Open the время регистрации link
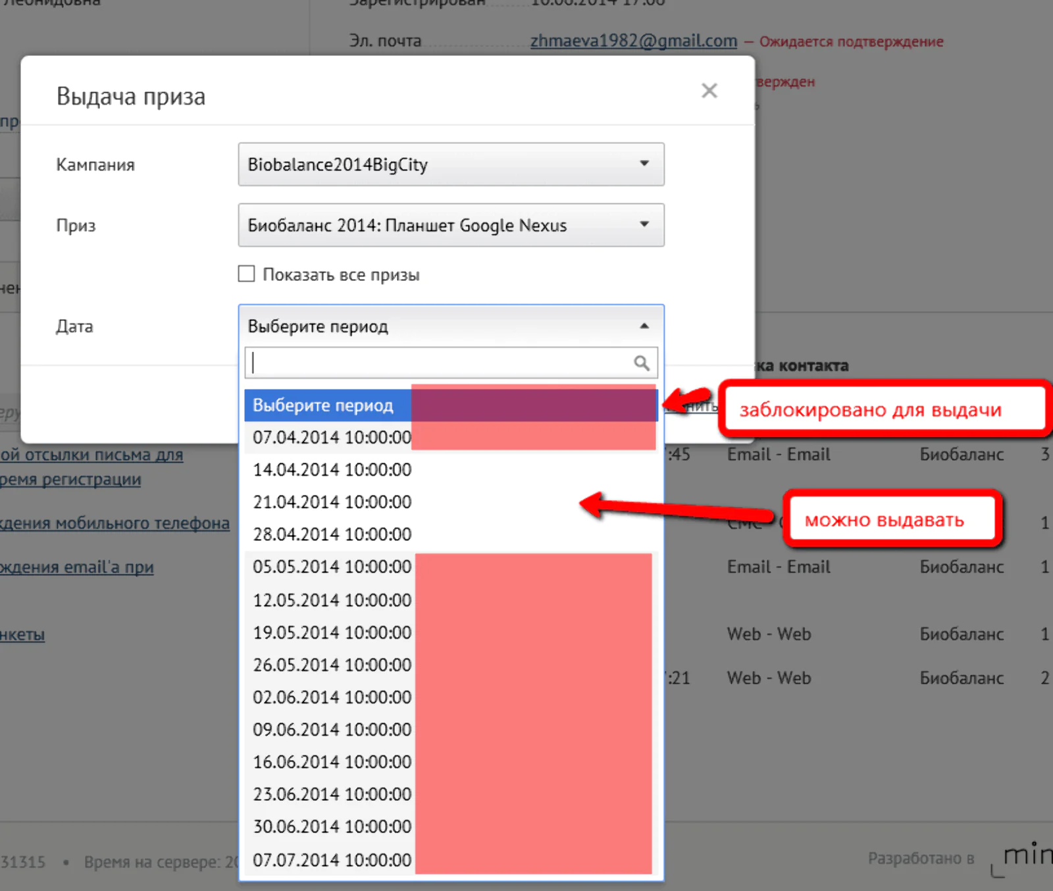 70,480
